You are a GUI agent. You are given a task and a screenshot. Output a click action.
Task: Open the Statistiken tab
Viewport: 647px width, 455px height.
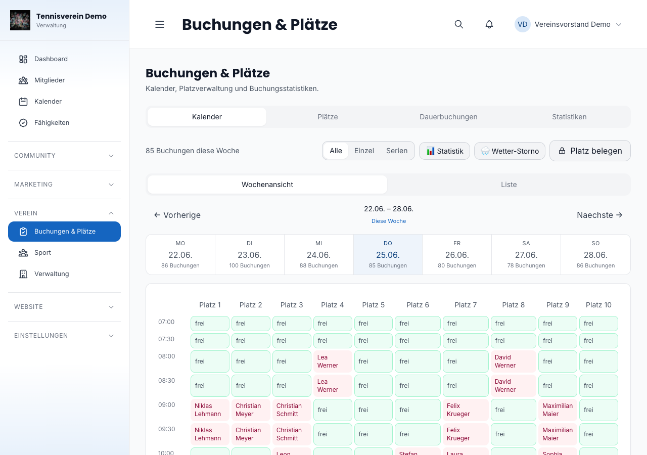point(569,117)
